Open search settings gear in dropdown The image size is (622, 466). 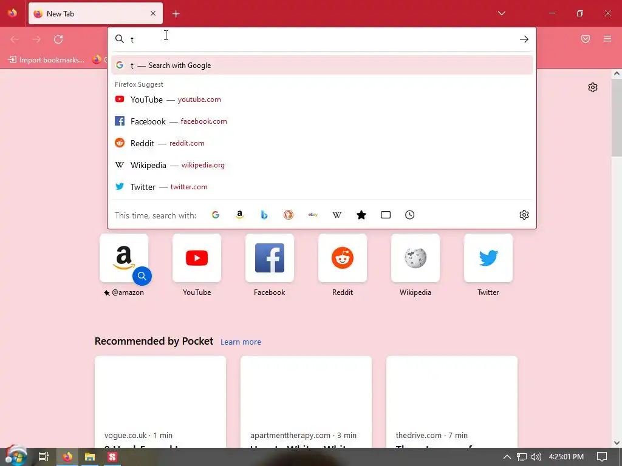(x=524, y=215)
